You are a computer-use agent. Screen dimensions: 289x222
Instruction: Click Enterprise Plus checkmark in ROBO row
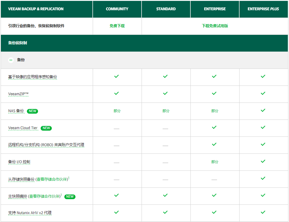coord(263,144)
